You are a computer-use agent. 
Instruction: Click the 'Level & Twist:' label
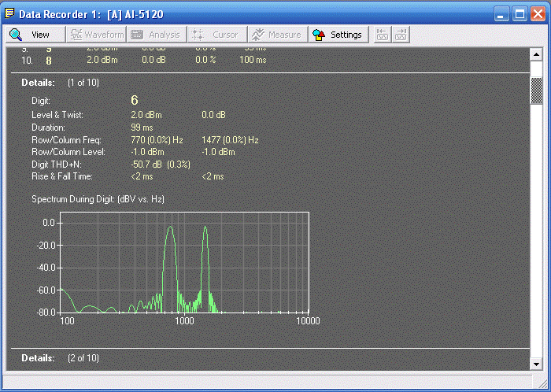click(57, 115)
